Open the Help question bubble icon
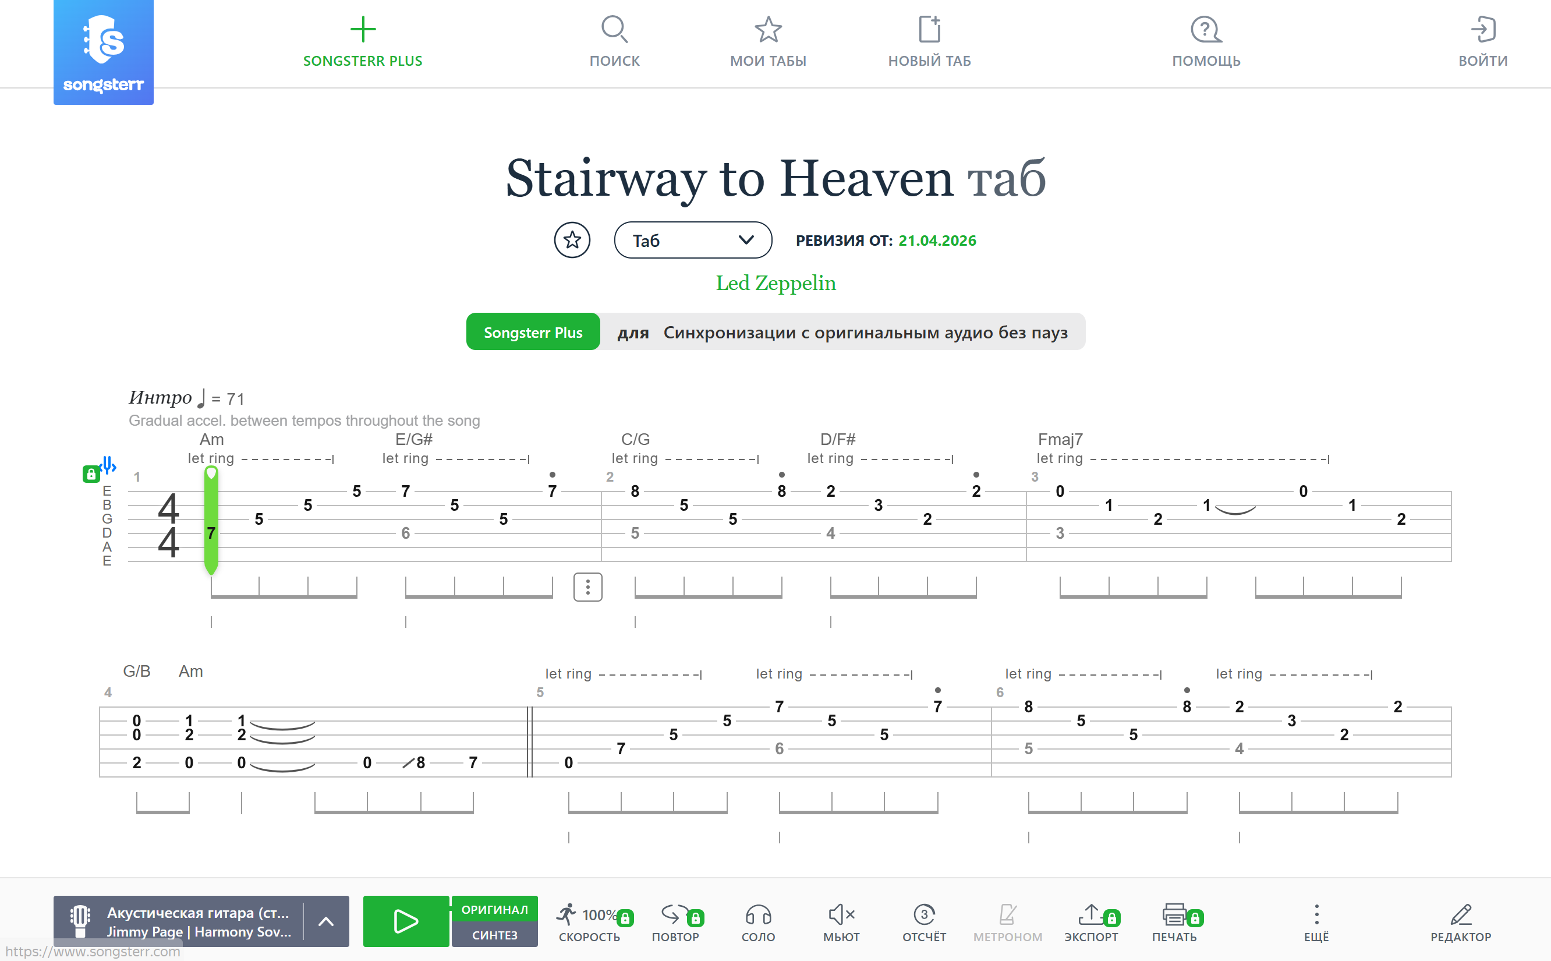 pyautogui.click(x=1206, y=29)
